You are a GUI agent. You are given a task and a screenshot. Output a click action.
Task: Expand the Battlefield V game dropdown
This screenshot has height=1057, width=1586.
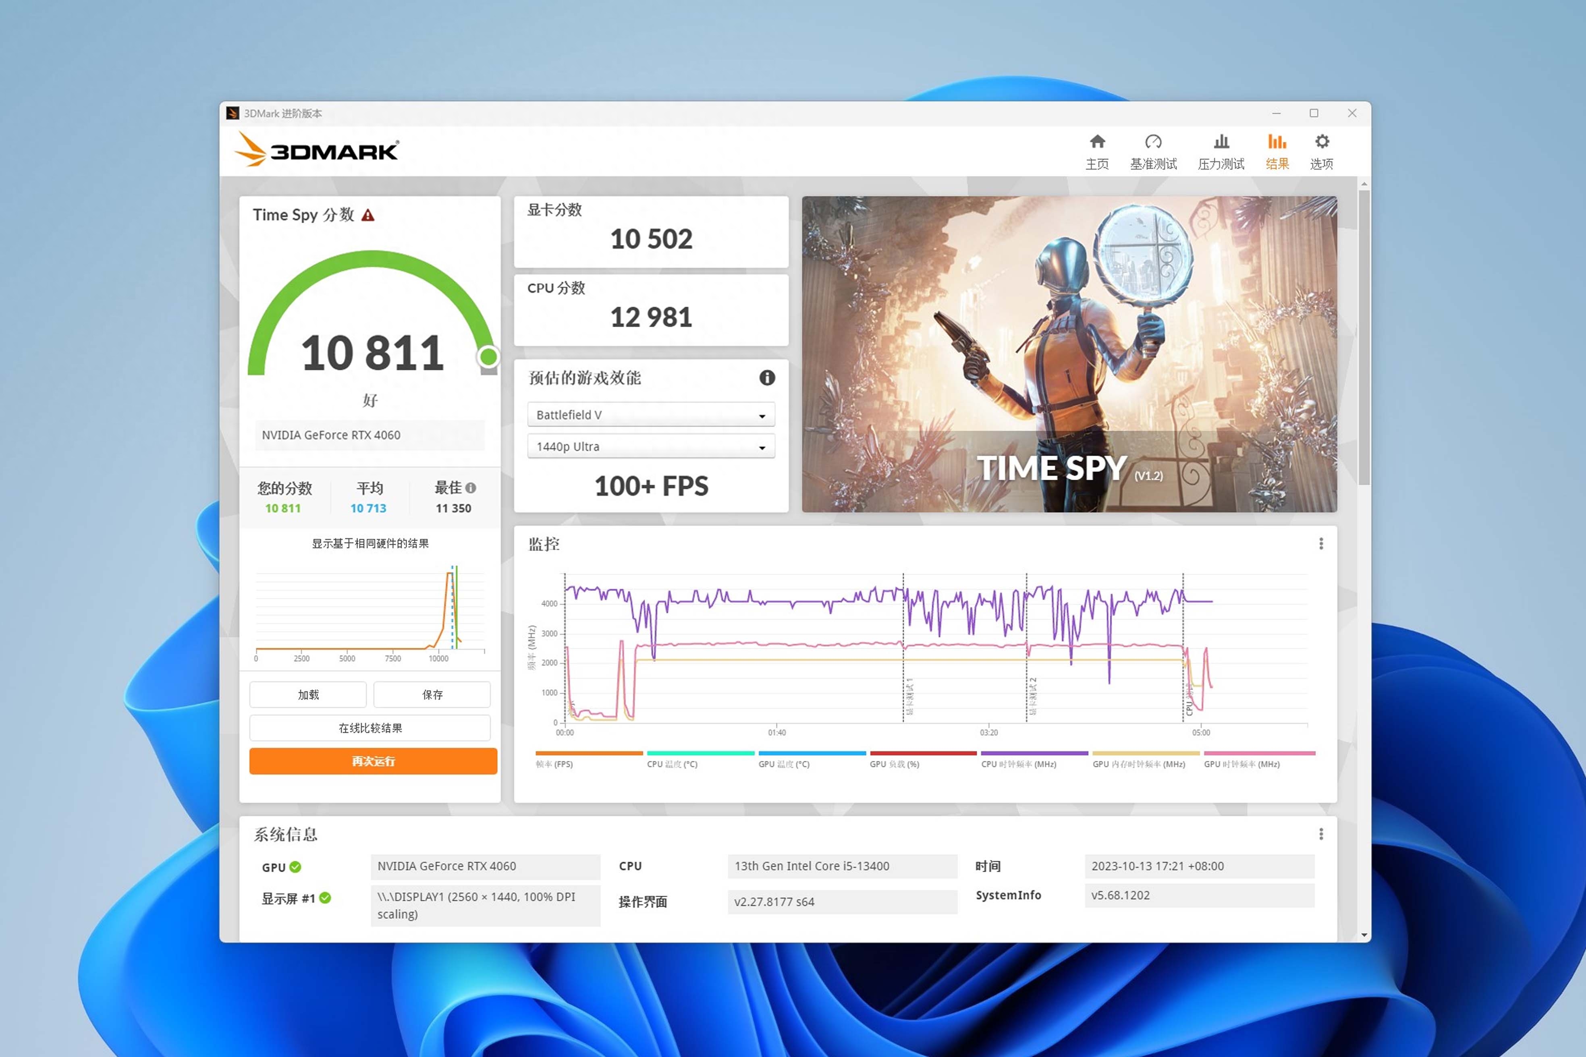click(x=651, y=415)
